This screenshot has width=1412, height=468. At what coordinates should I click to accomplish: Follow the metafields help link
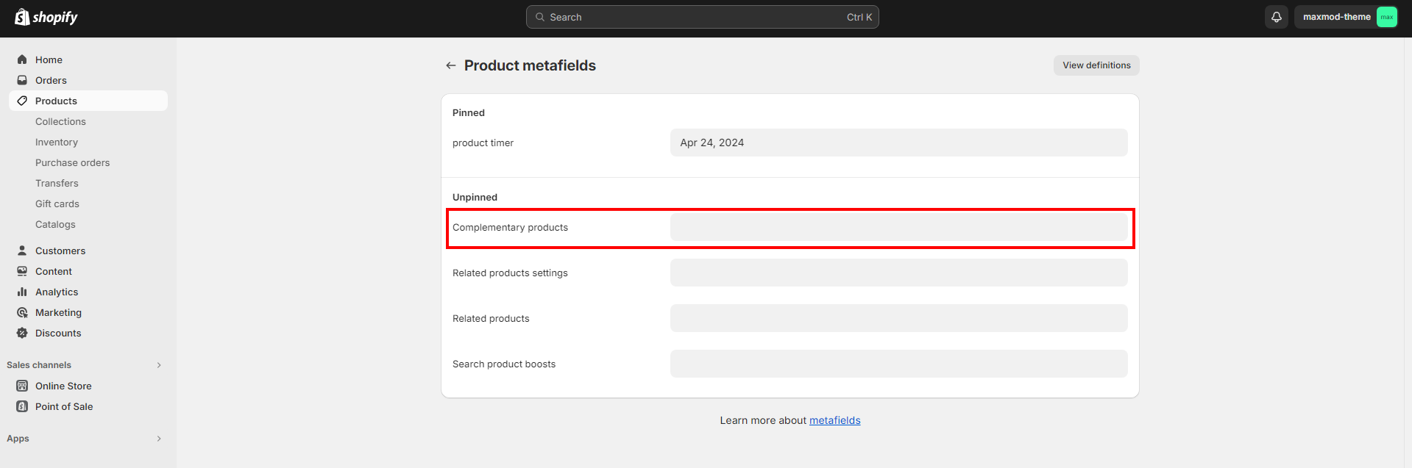point(834,420)
